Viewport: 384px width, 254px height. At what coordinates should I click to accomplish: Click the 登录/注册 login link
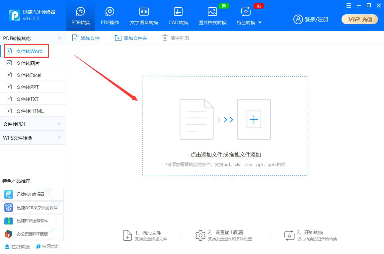click(316, 19)
